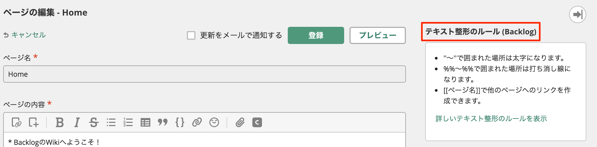The width and height of the screenshot is (597, 147).
Task: Insert a bulleted list
Action: tap(111, 123)
